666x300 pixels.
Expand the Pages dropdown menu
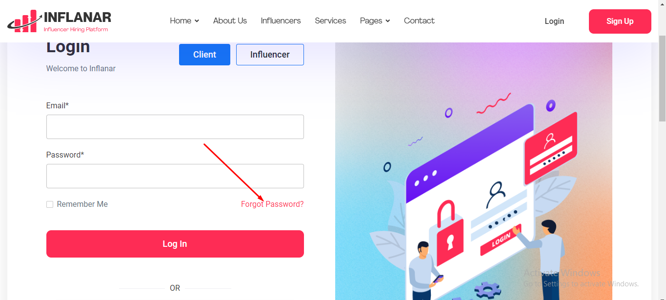point(375,21)
